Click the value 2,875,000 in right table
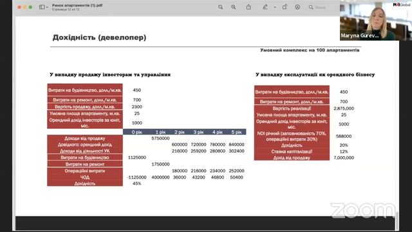The height and width of the screenshot is (232, 412). click(344, 108)
